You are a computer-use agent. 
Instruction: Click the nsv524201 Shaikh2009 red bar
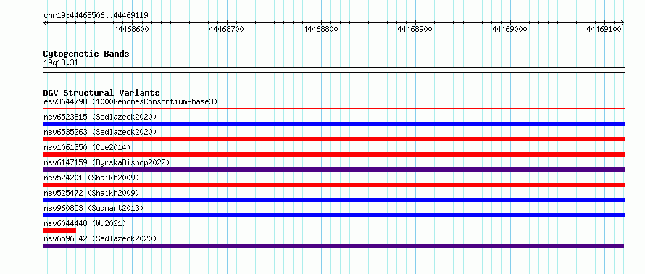click(333, 185)
